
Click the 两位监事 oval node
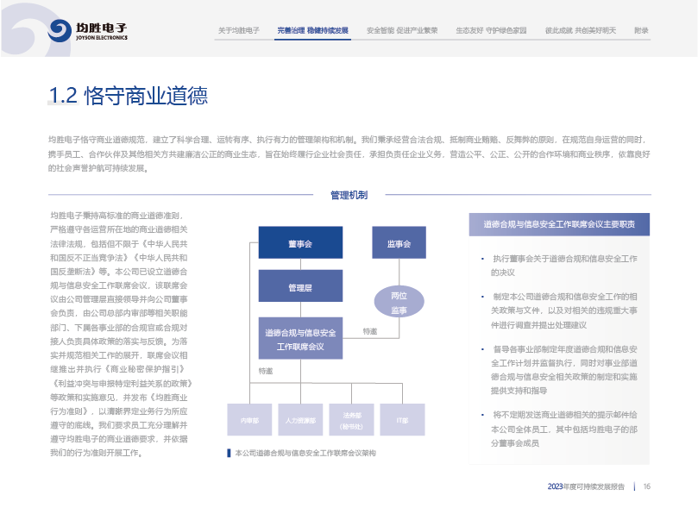point(399,303)
